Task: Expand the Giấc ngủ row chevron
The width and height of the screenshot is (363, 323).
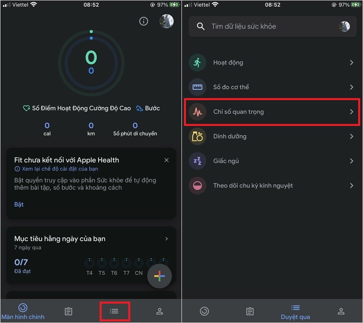Action: [x=351, y=161]
